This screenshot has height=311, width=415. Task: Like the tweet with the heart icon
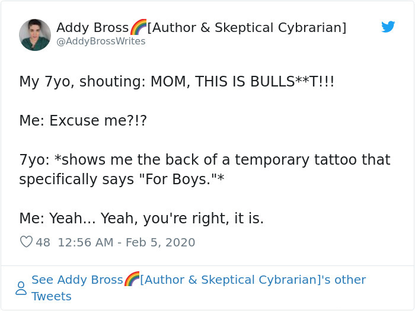(x=26, y=242)
